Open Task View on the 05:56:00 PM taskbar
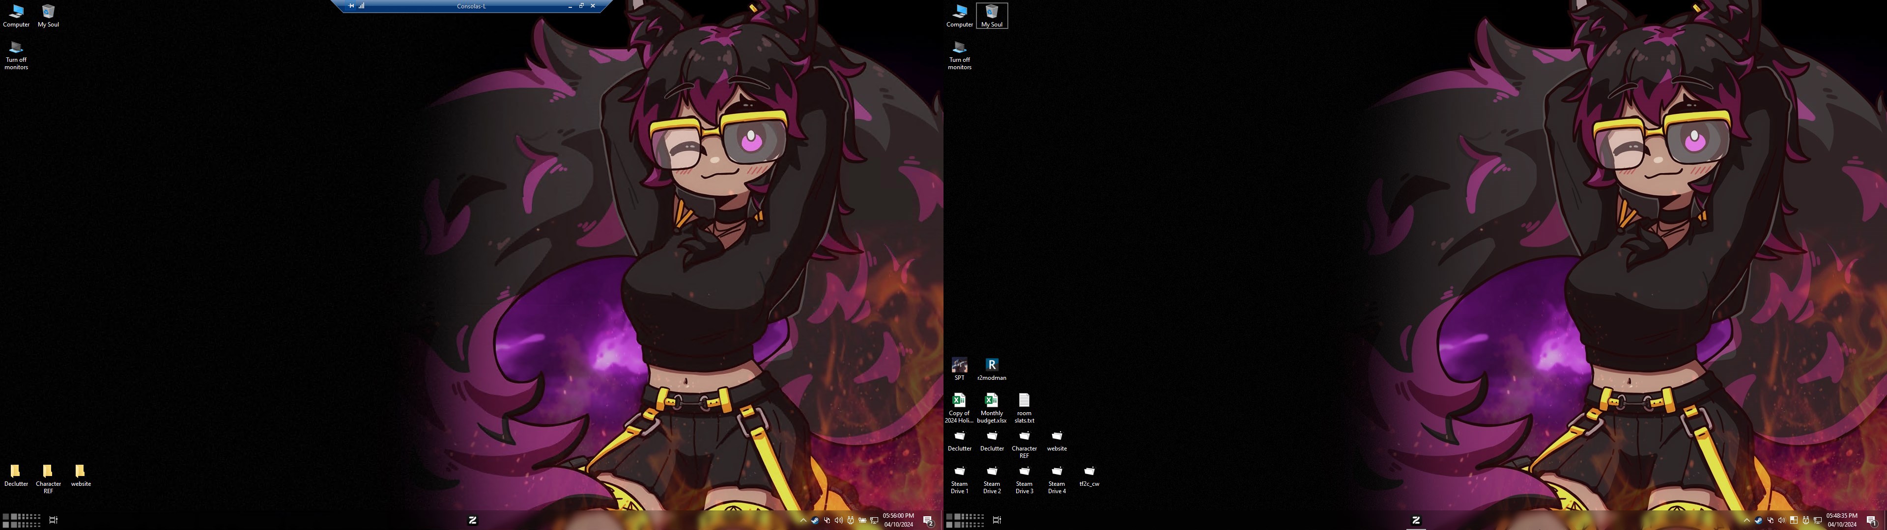 click(x=54, y=521)
